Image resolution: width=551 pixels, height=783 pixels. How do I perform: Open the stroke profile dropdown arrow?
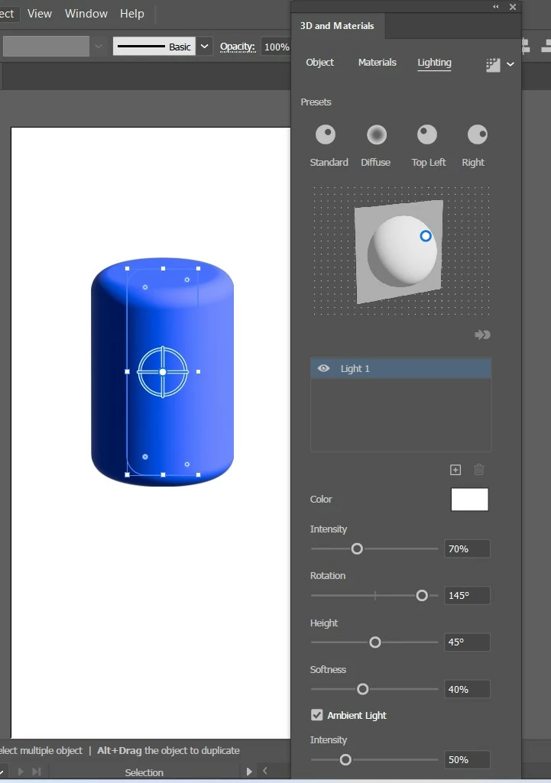click(99, 47)
